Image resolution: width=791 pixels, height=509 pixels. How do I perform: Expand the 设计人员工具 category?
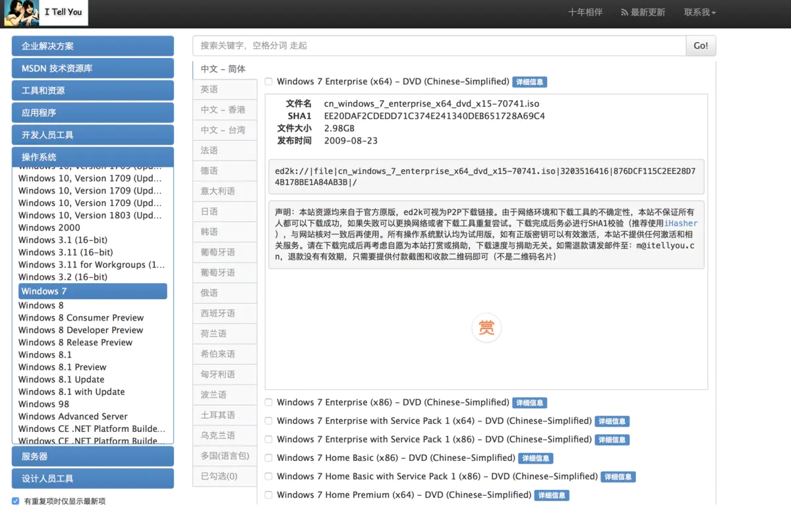coord(92,478)
